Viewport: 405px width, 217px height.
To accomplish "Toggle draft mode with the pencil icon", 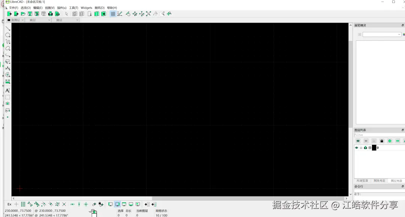I will click(120, 14).
